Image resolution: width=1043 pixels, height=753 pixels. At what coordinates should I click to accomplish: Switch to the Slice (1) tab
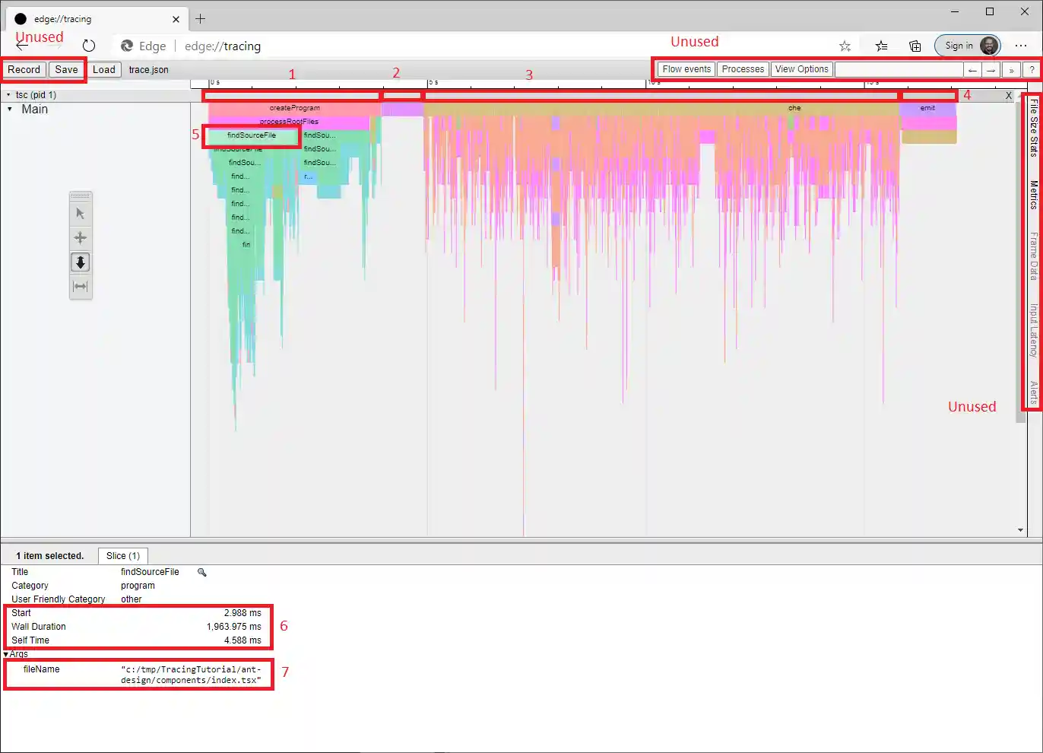(122, 555)
